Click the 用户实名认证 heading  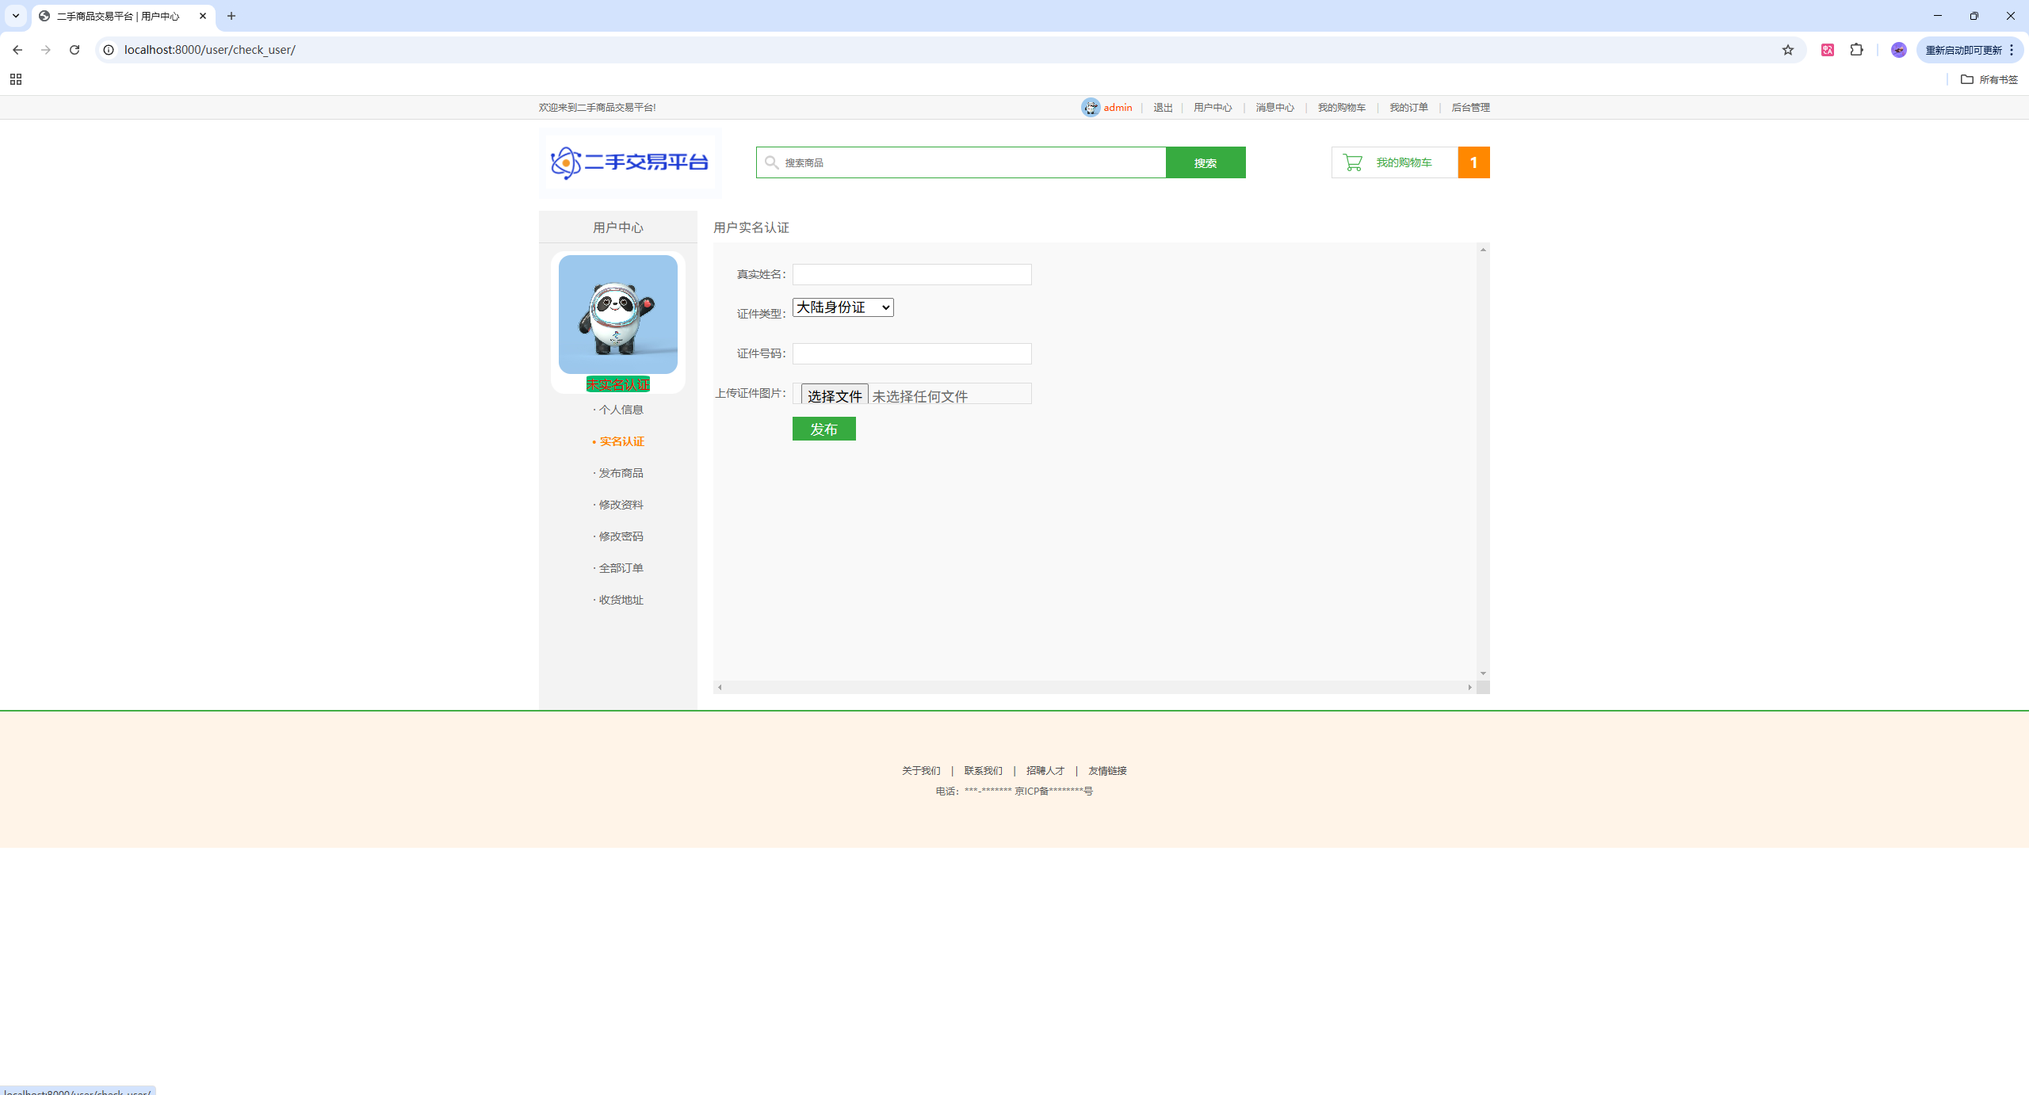[x=751, y=227]
